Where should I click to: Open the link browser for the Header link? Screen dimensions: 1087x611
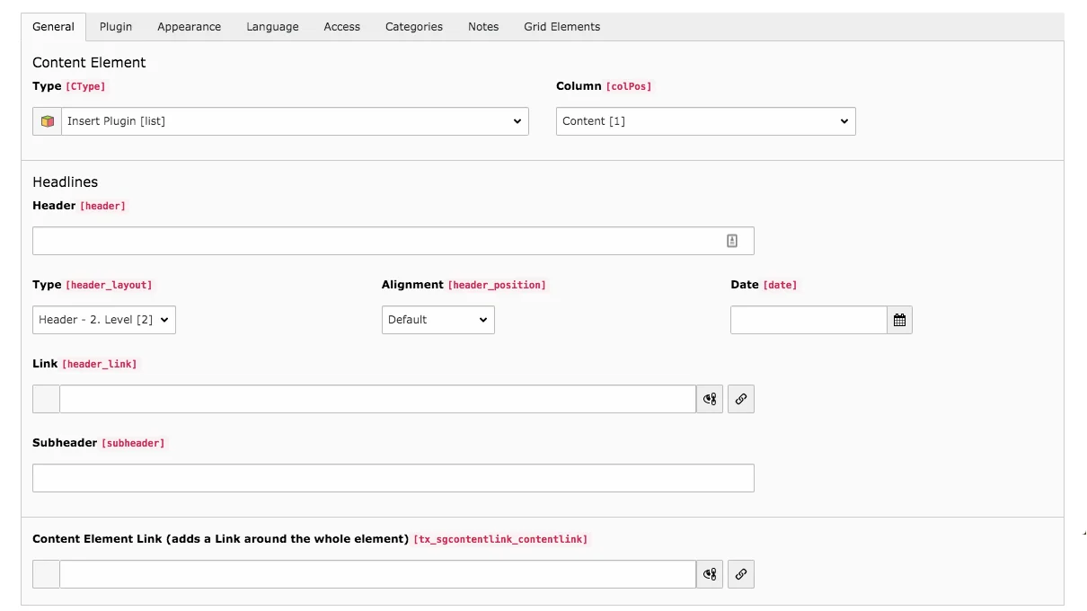pos(740,398)
